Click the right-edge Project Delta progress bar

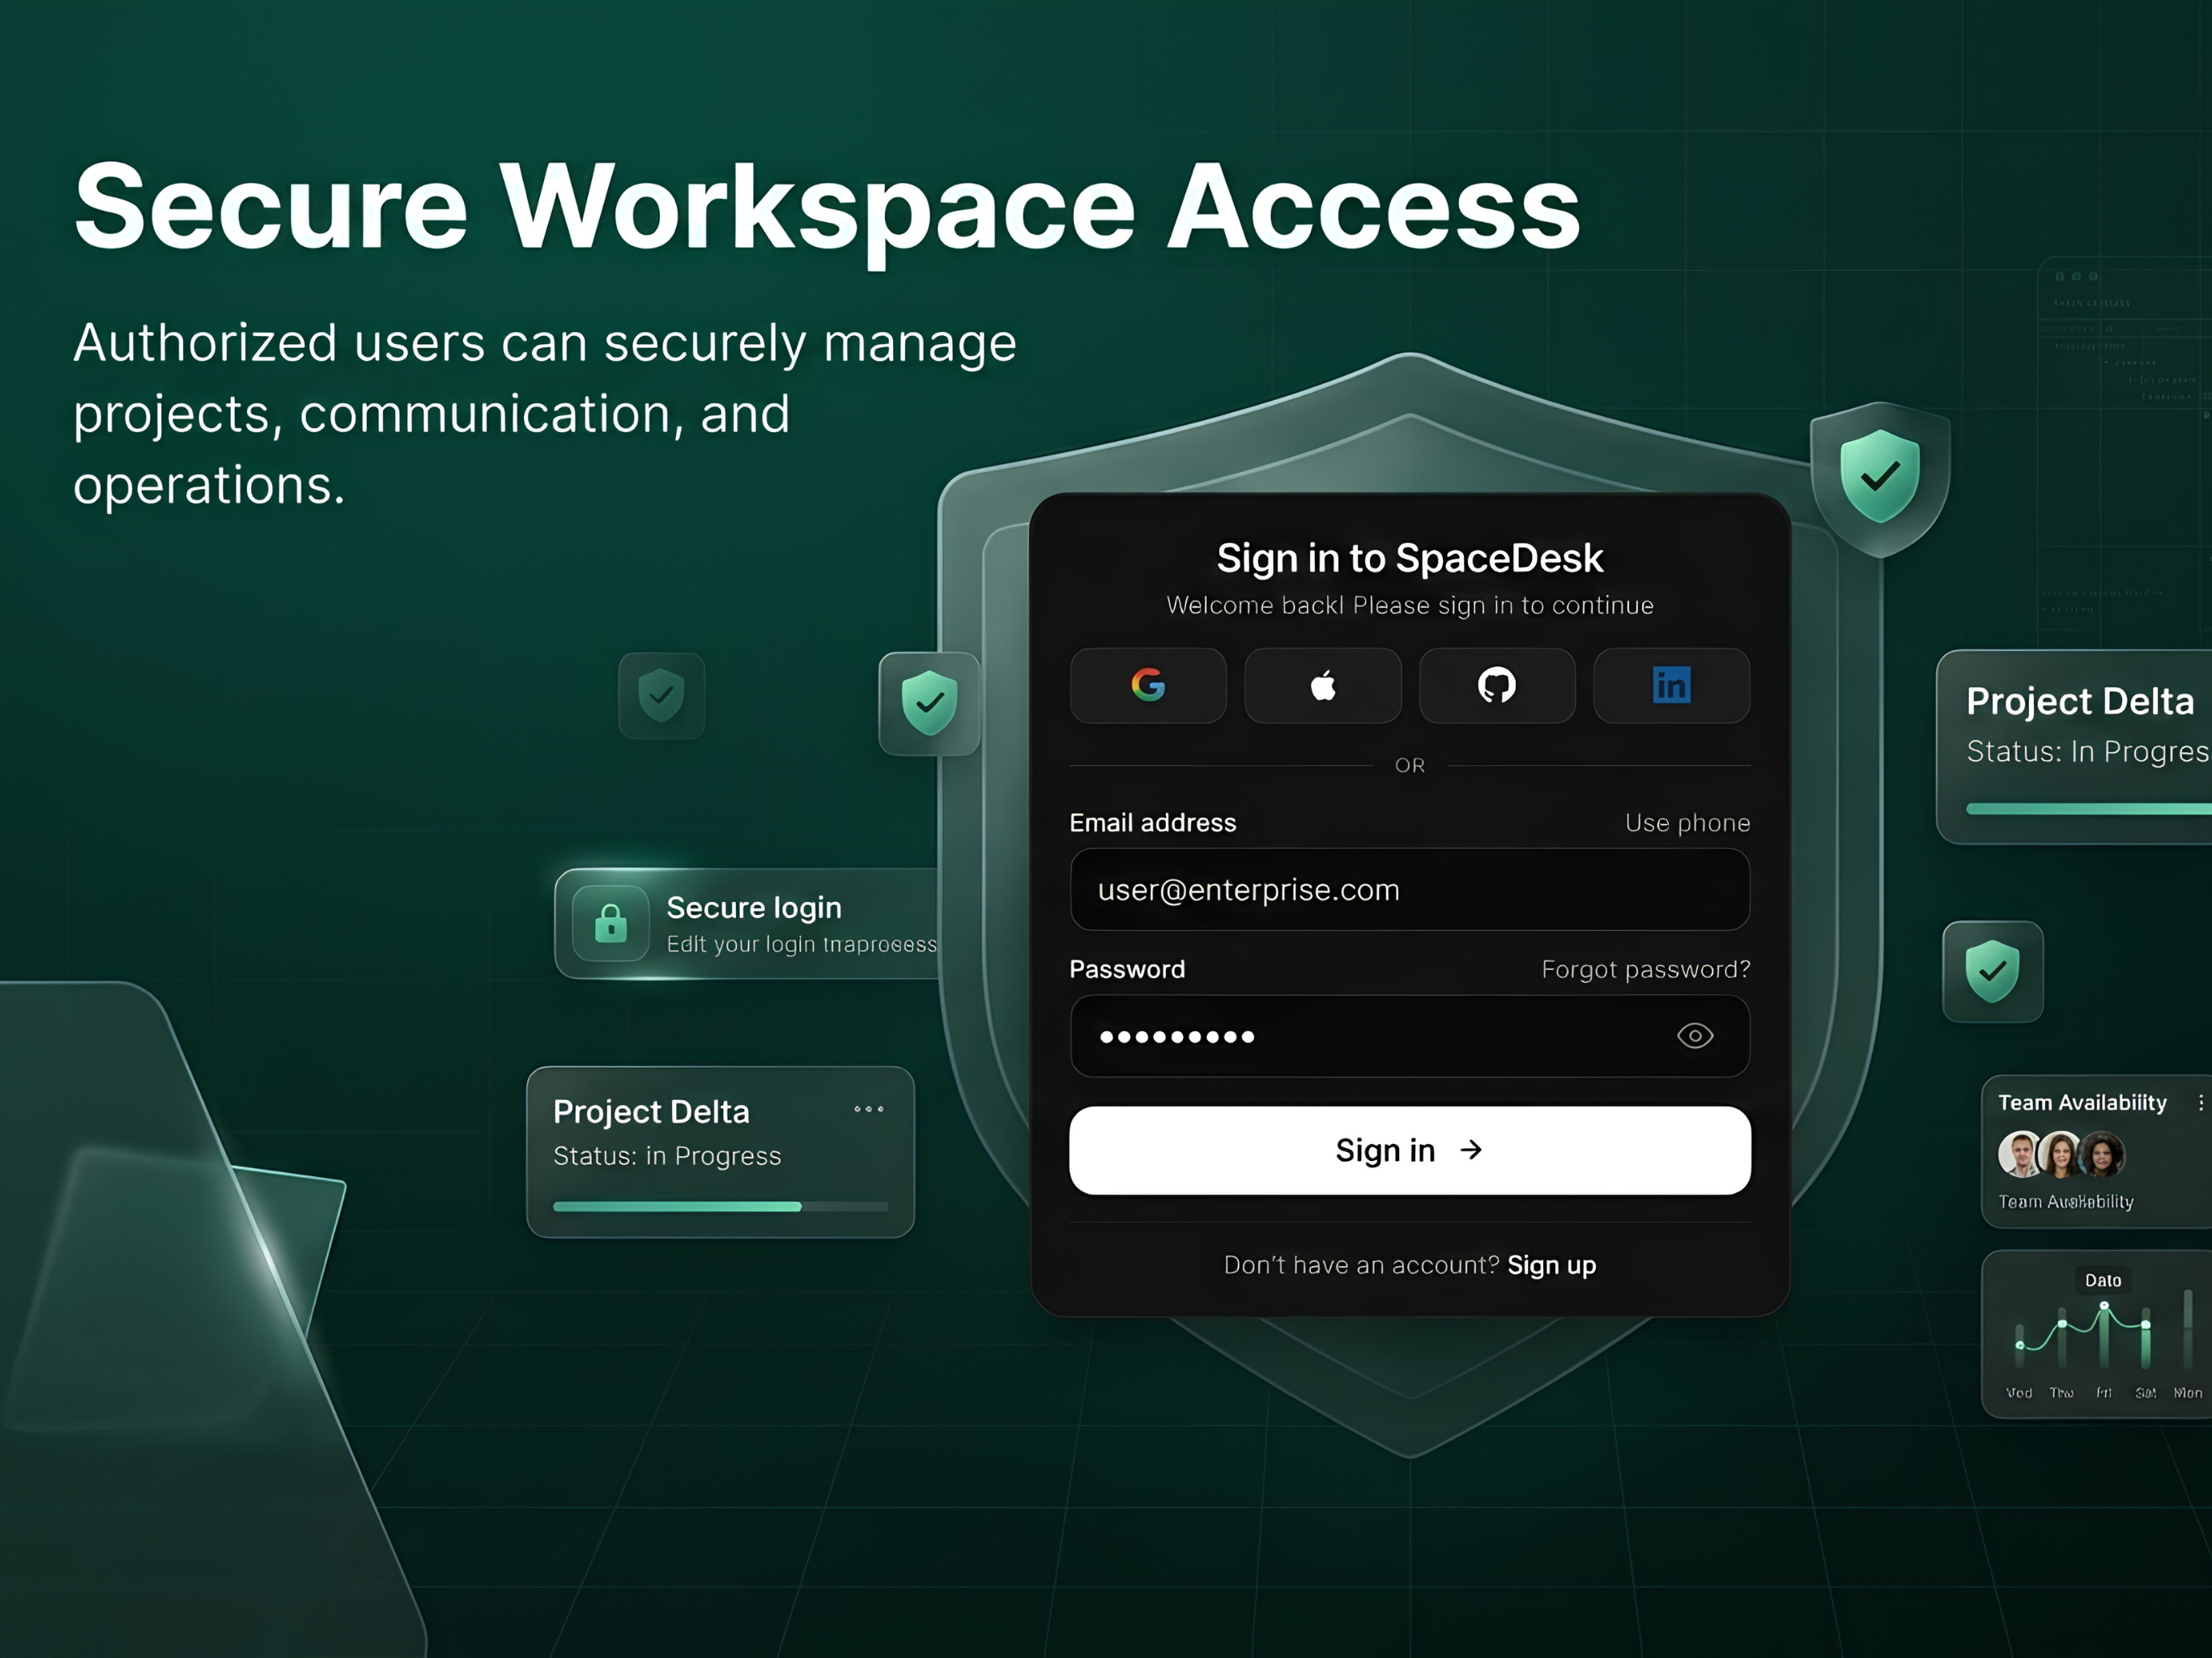pyautogui.click(x=2089, y=809)
